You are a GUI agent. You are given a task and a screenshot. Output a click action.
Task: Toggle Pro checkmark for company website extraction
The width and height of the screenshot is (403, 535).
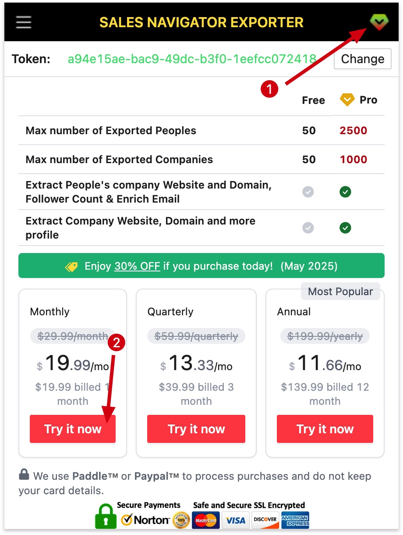point(345,228)
